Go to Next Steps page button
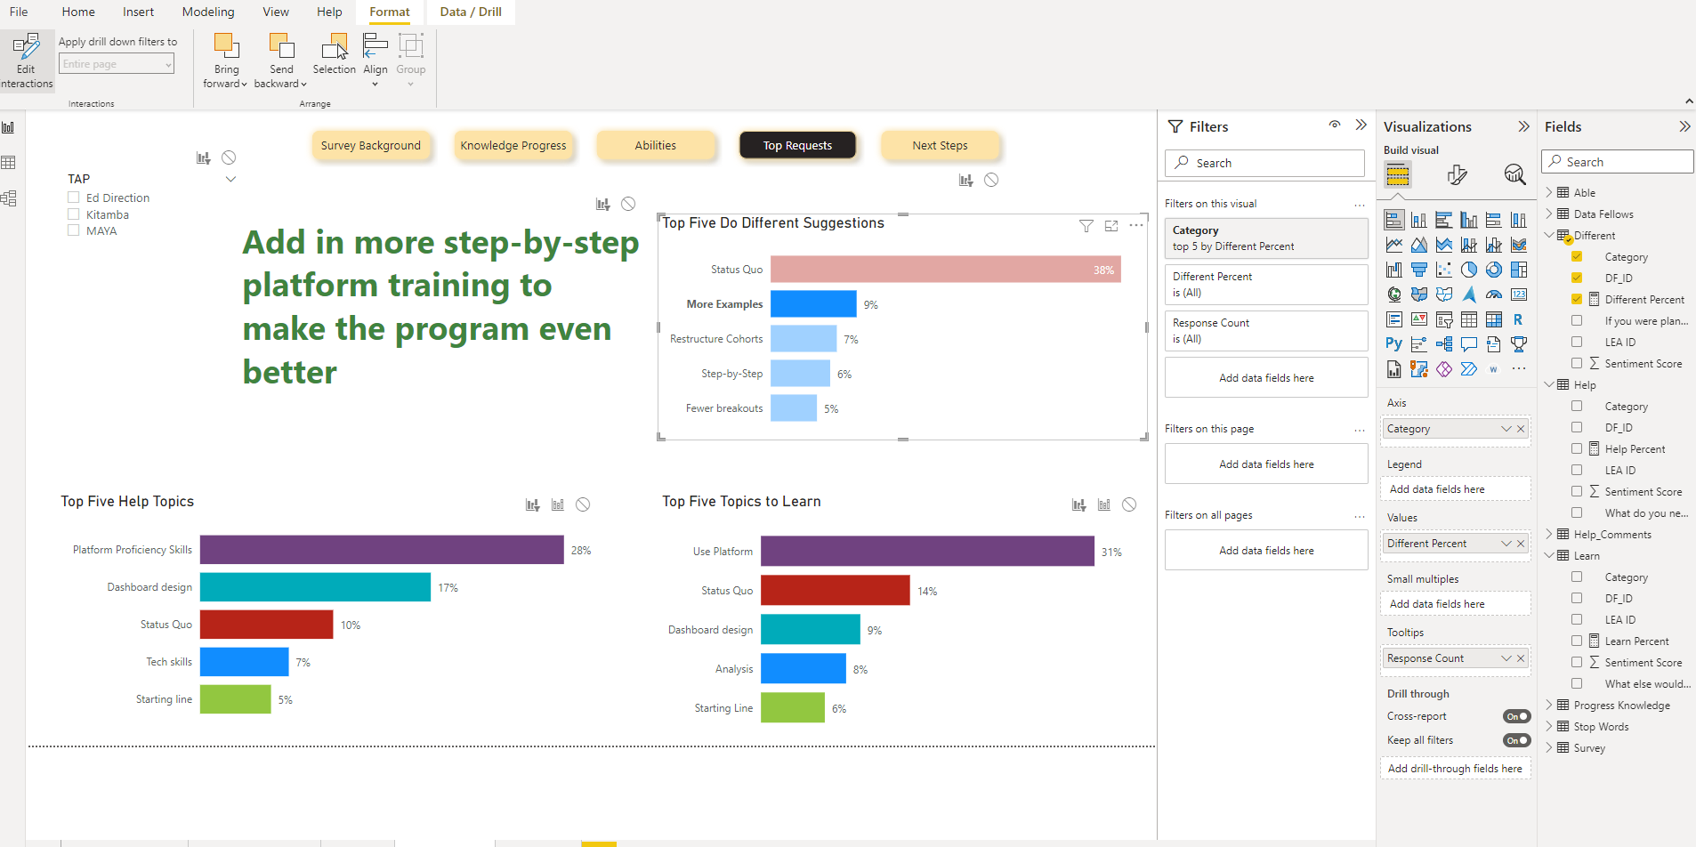 (940, 145)
